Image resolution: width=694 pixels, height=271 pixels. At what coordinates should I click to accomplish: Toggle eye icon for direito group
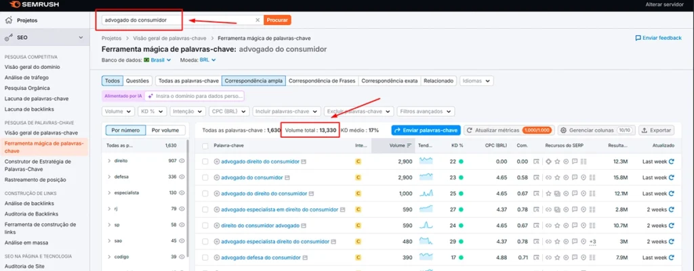coord(181,161)
